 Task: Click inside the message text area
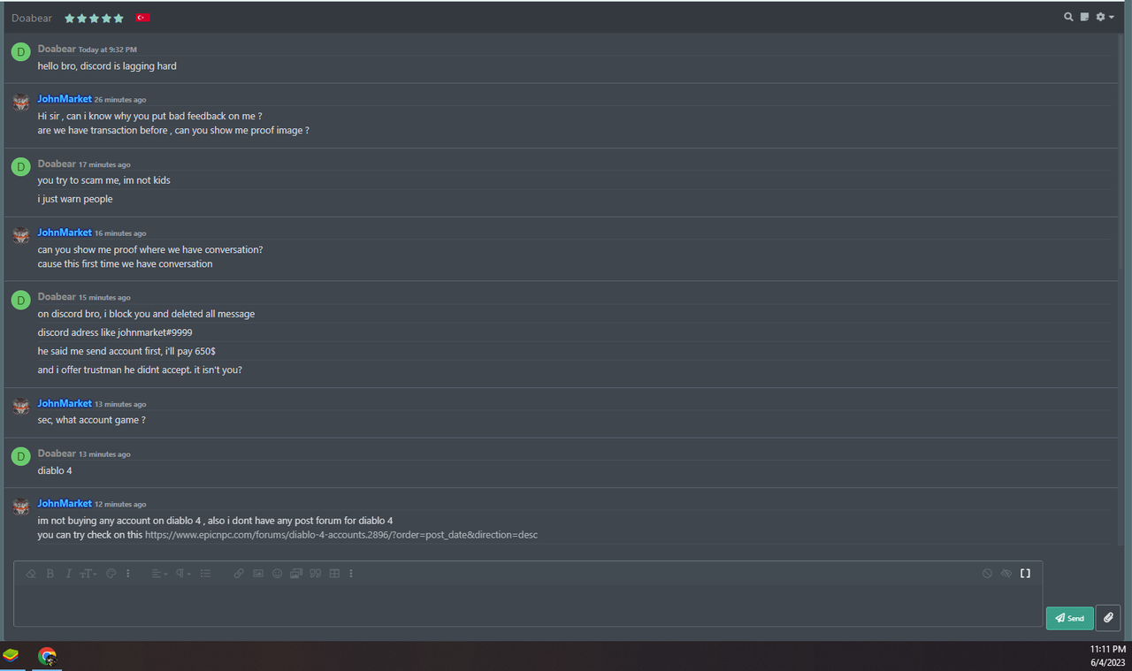pyautogui.click(x=528, y=606)
